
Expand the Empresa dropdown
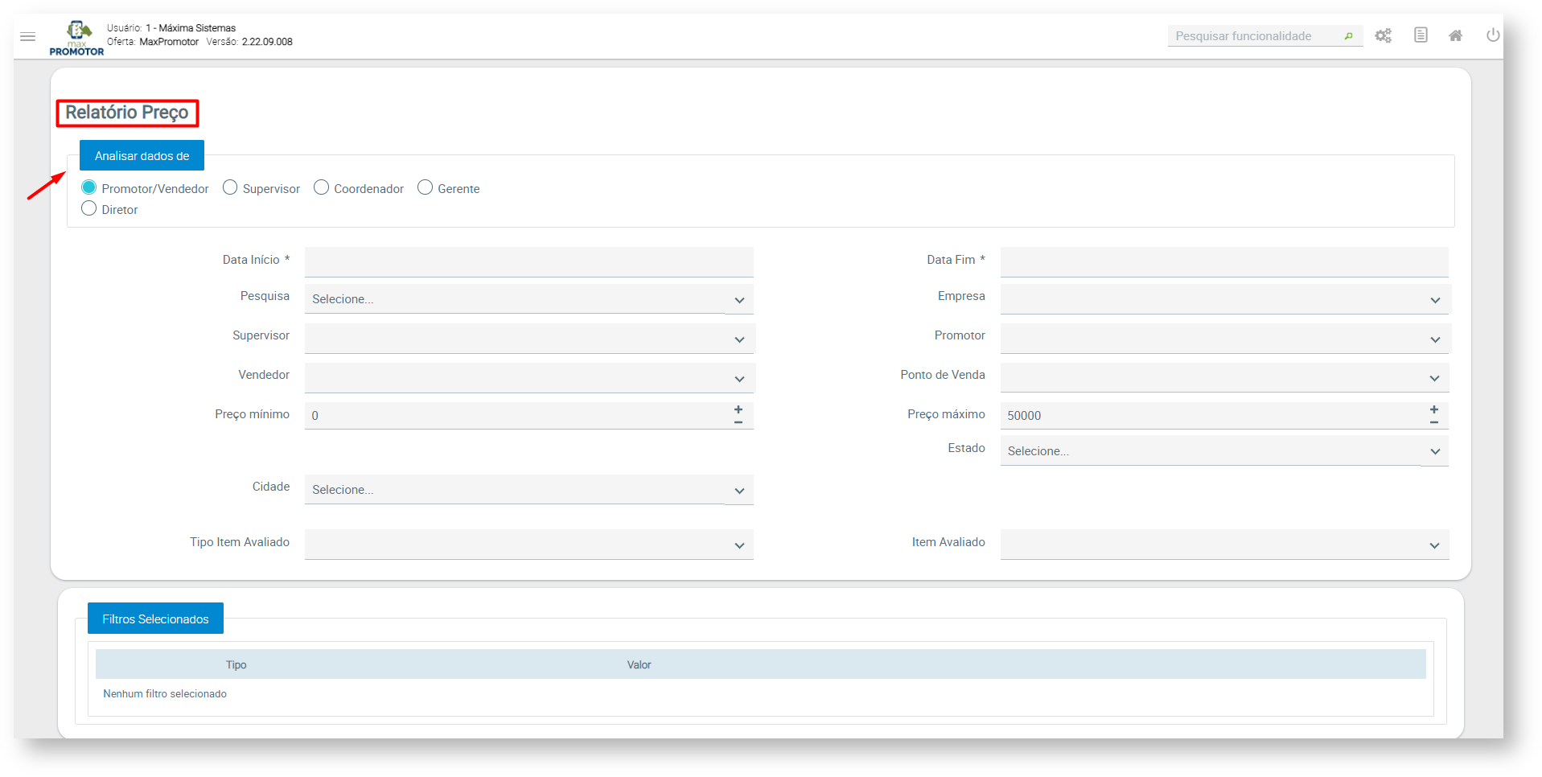pos(1225,299)
